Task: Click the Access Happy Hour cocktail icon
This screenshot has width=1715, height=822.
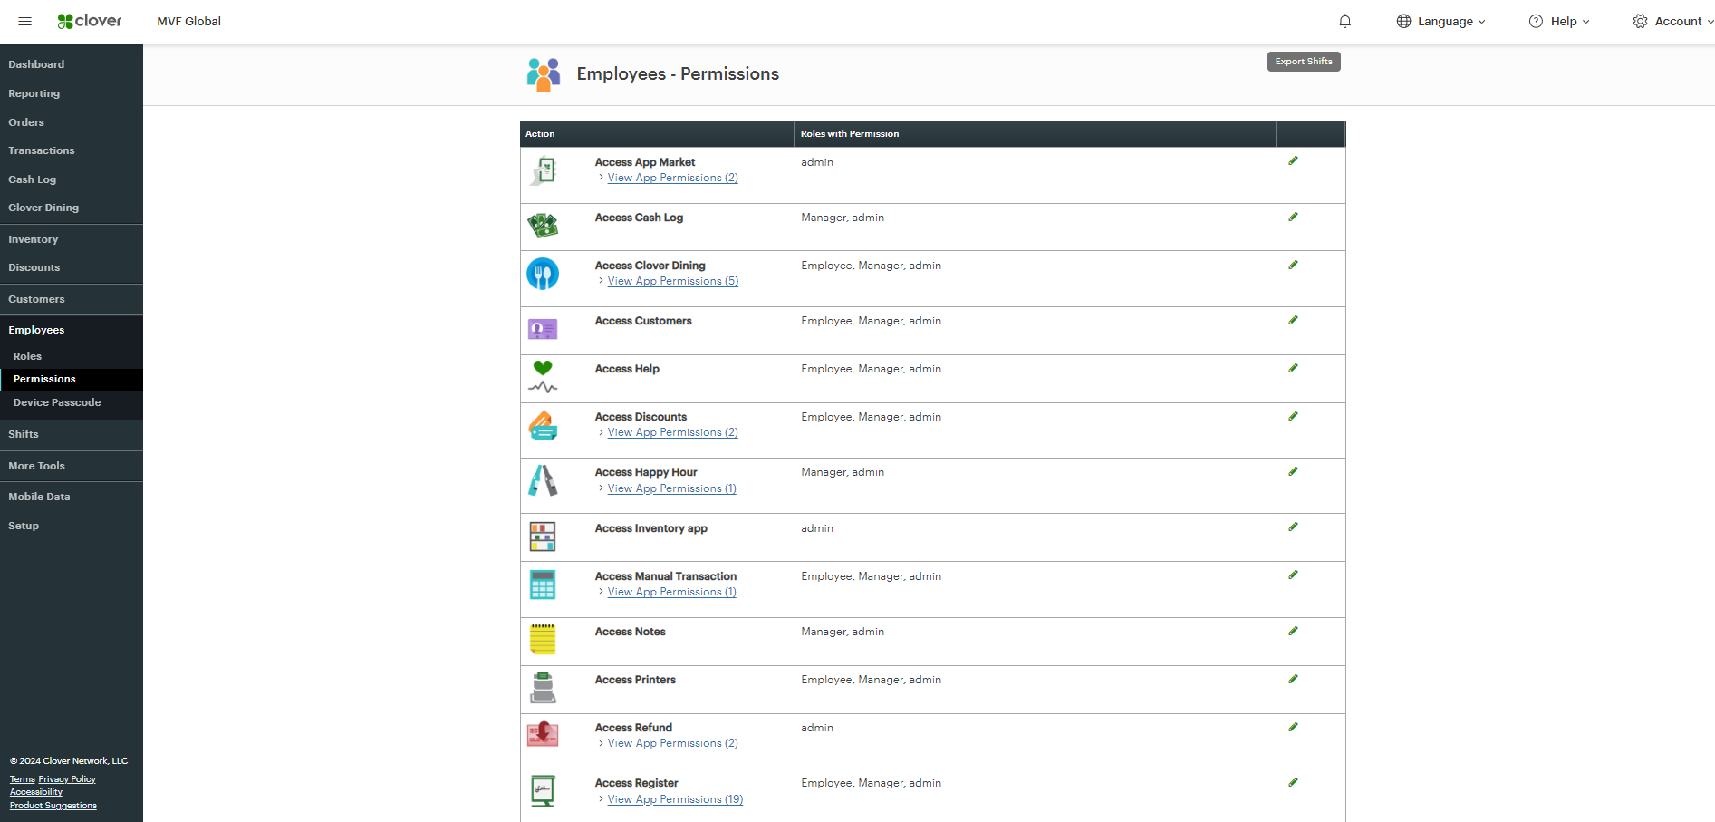Action: click(x=543, y=480)
